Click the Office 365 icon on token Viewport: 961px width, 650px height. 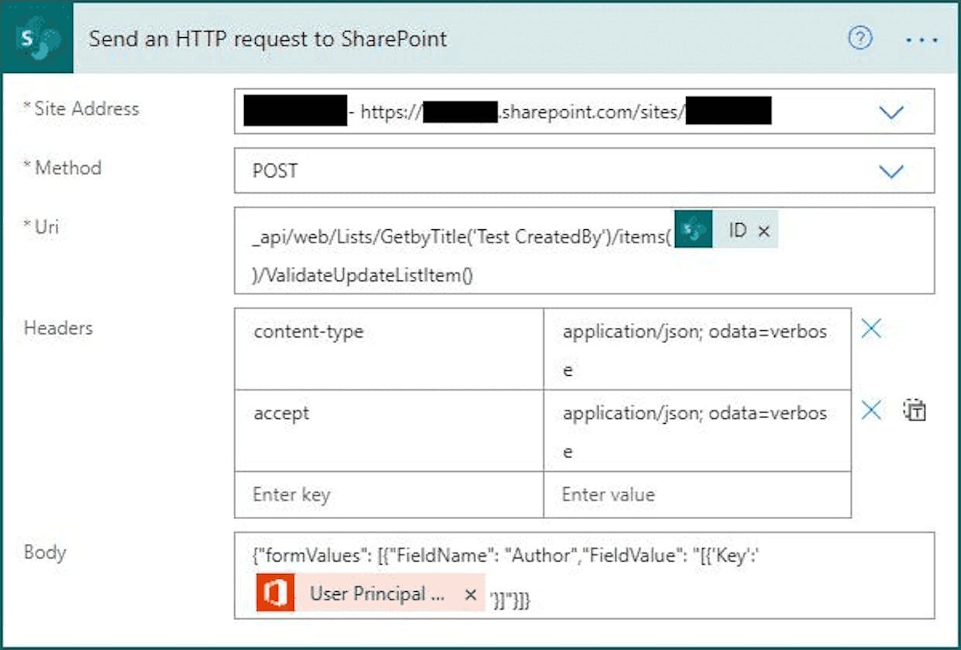click(275, 593)
